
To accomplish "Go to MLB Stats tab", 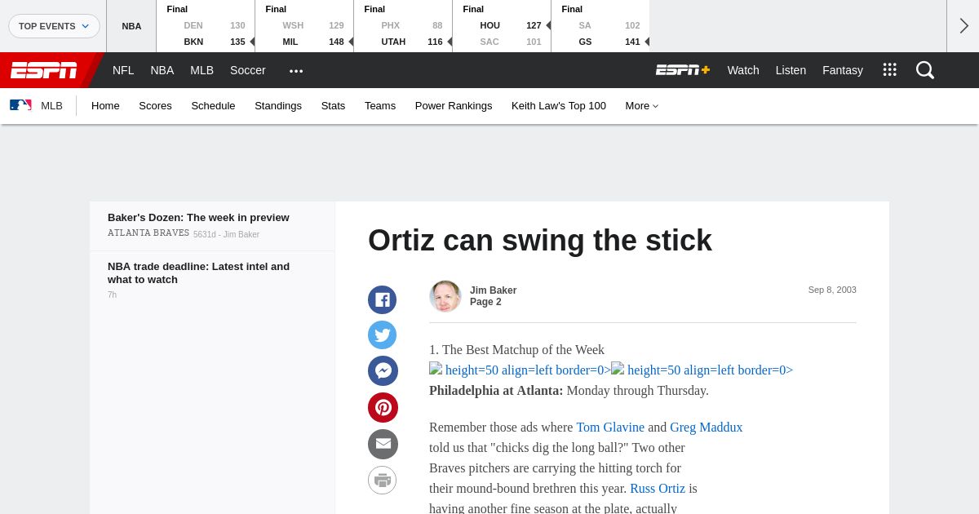I will click(x=333, y=106).
